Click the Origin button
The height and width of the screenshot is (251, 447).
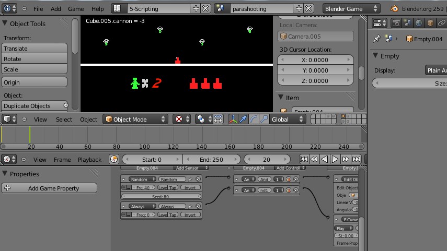click(x=34, y=82)
